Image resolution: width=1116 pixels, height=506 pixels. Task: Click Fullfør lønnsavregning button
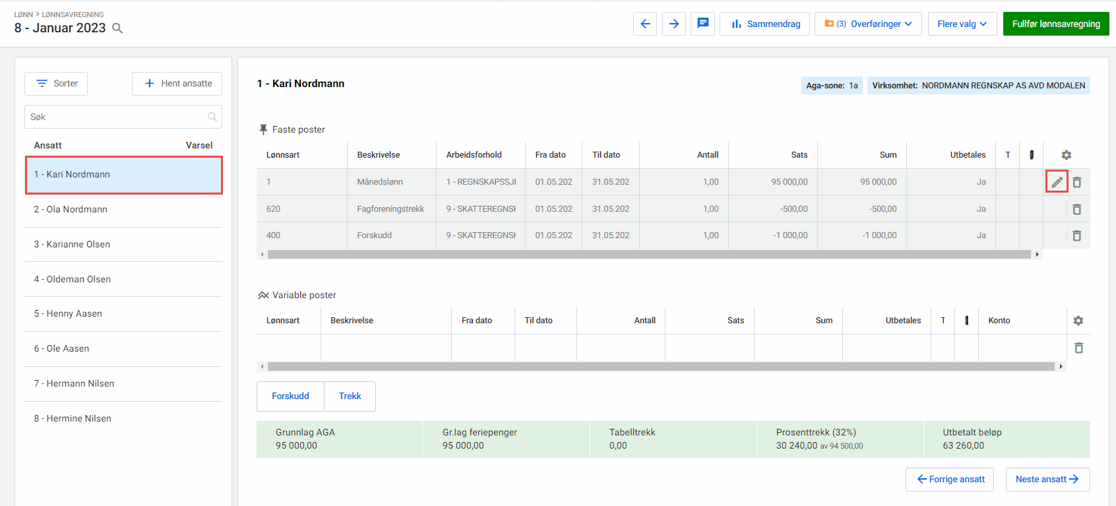[1055, 24]
